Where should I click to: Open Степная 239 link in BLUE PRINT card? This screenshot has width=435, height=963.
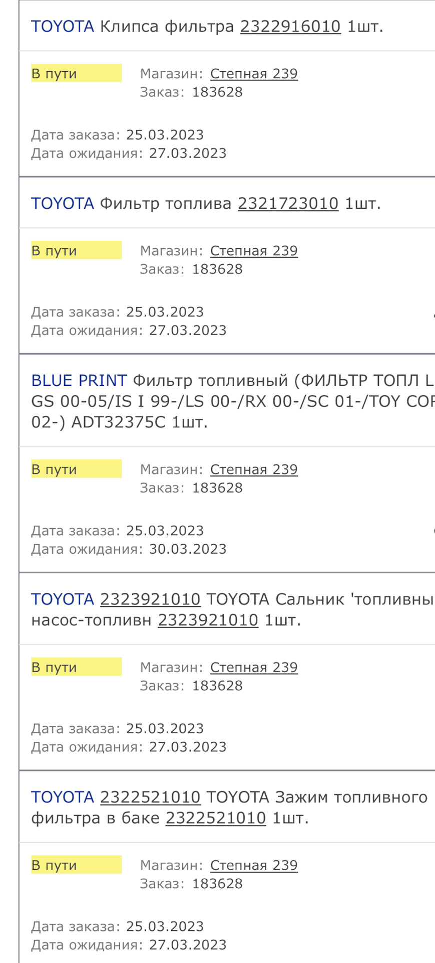[254, 469]
